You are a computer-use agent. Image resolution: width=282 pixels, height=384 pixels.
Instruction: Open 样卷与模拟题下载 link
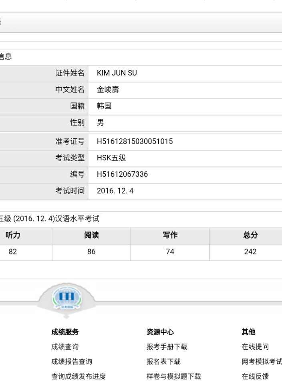174,376
